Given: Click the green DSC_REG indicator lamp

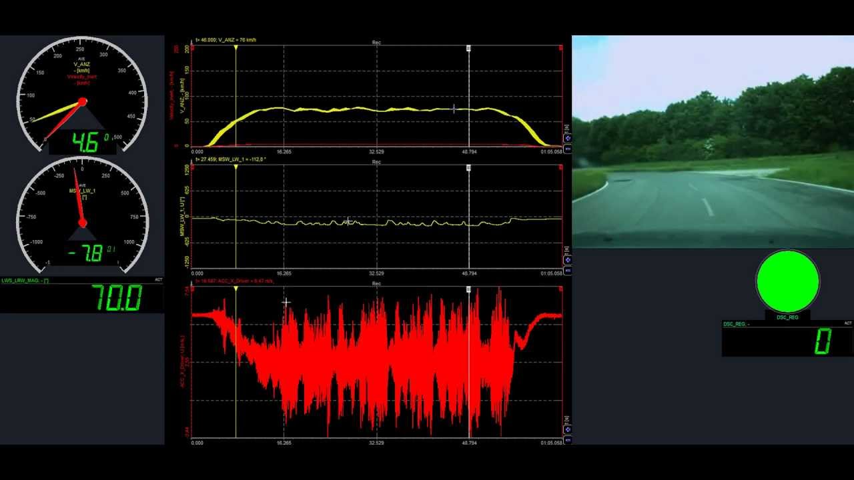Looking at the screenshot, I should 788,282.
